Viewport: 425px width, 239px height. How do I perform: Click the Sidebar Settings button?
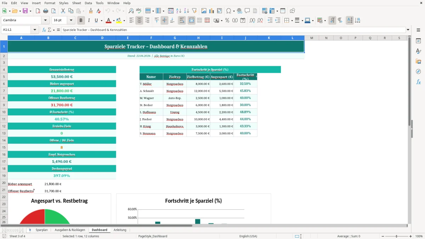pyautogui.click(x=418, y=30)
